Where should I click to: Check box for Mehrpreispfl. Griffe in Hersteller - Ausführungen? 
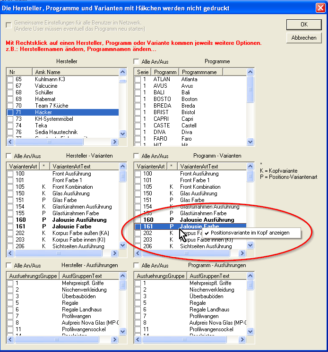(x=10, y=283)
